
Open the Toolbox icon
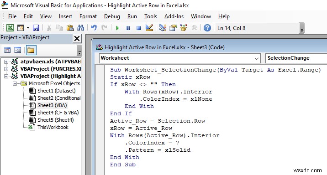[194, 28]
